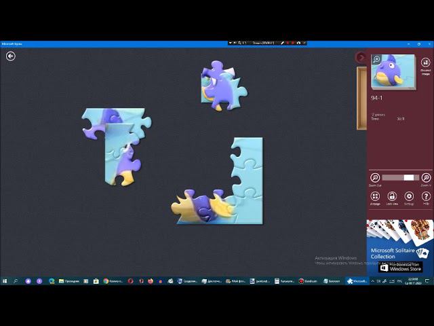Image resolution: width=434 pixels, height=326 pixels.
Task: Adjust the zoom level slider
Action: (x=400, y=177)
